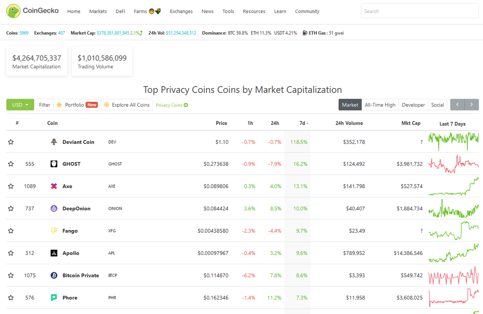The width and height of the screenshot is (483, 314).
Task: Click the Deviant Coin 7-day sparkline chart
Action: point(454,141)
